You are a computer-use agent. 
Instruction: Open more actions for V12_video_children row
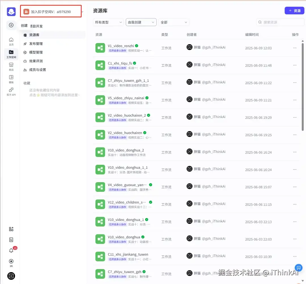pos(295,205)
